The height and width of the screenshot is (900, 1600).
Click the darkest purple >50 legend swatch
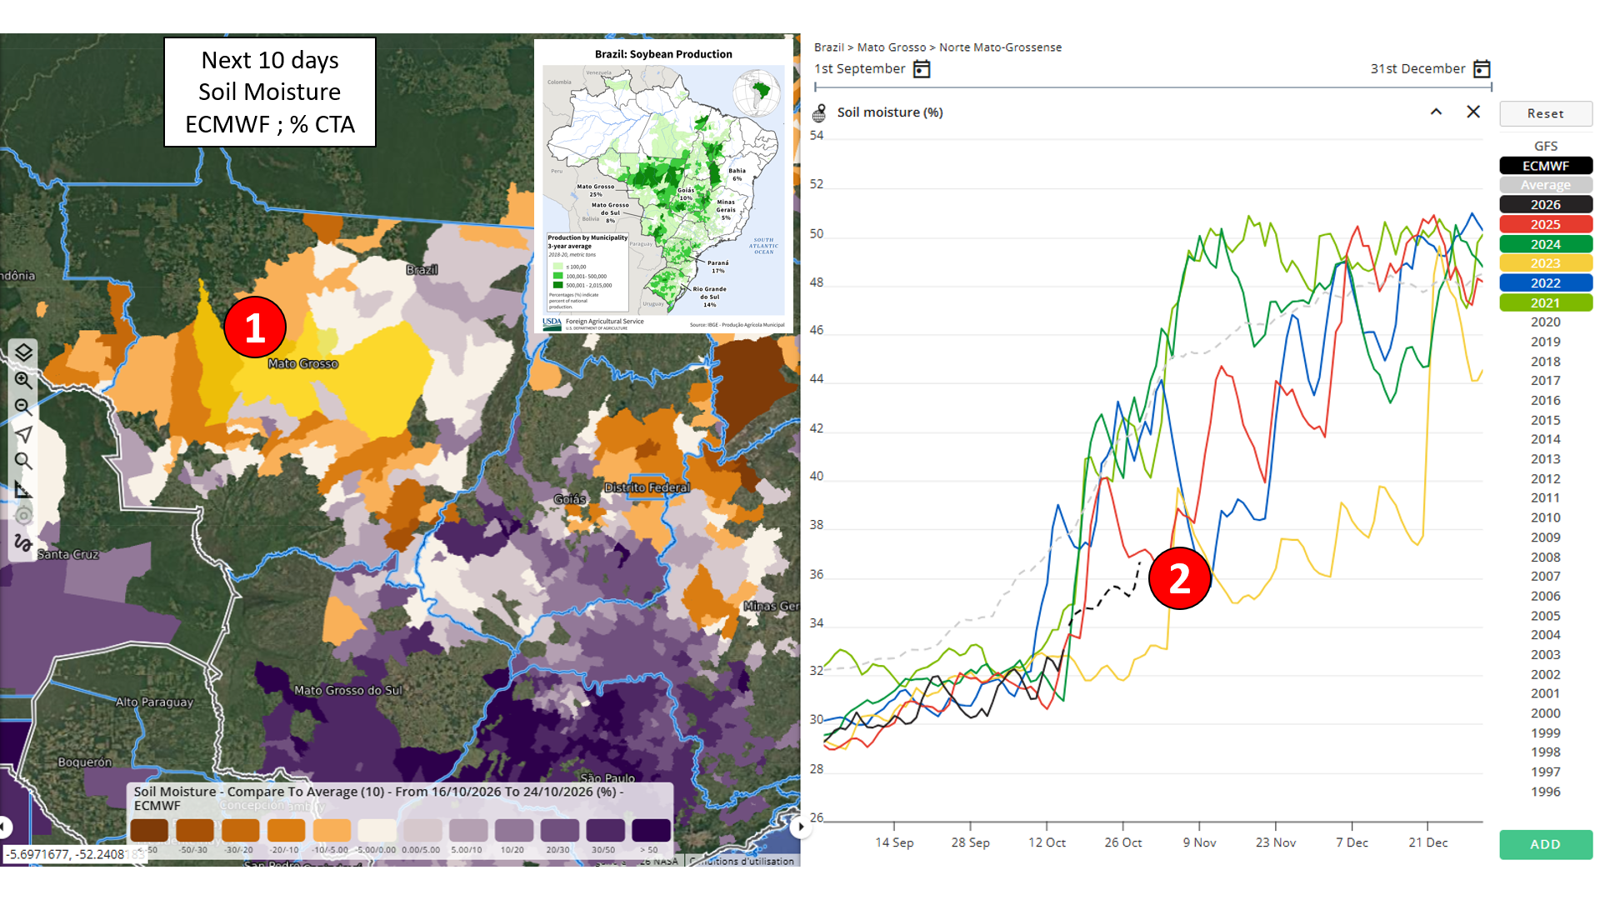click(651, 831)
